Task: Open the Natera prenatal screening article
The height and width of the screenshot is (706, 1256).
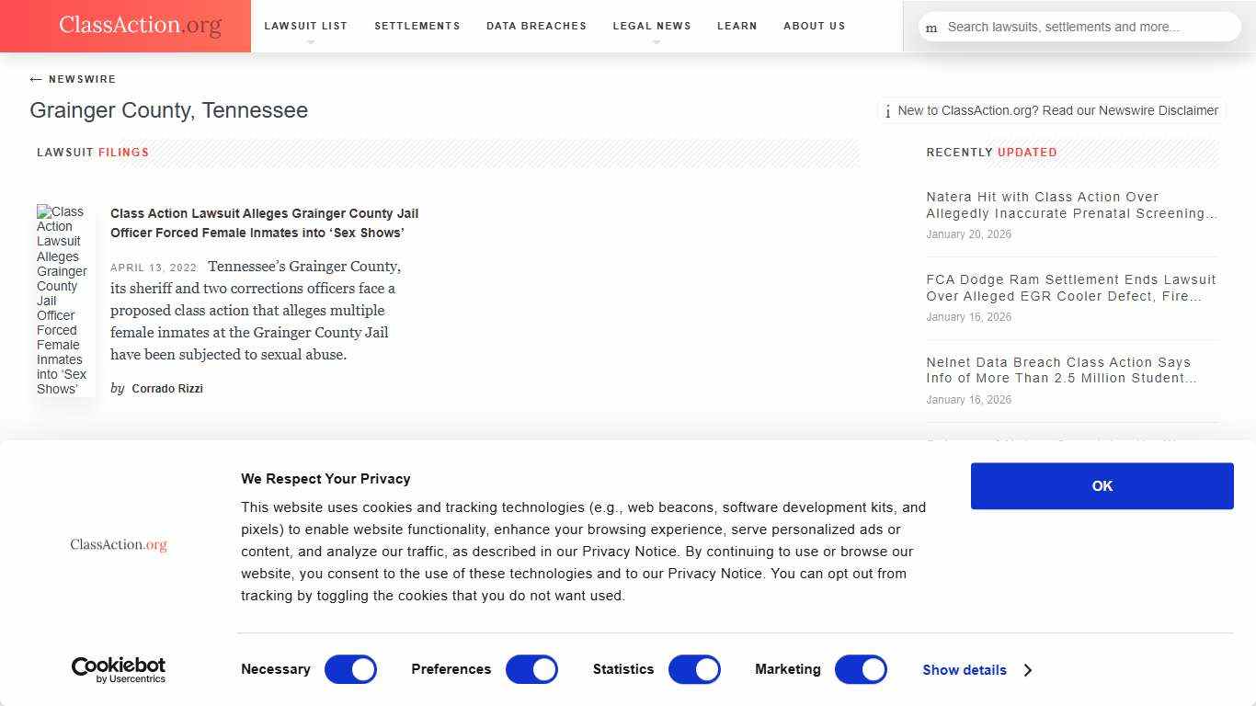Action: pyautogui.click(x=1071, y=205)
